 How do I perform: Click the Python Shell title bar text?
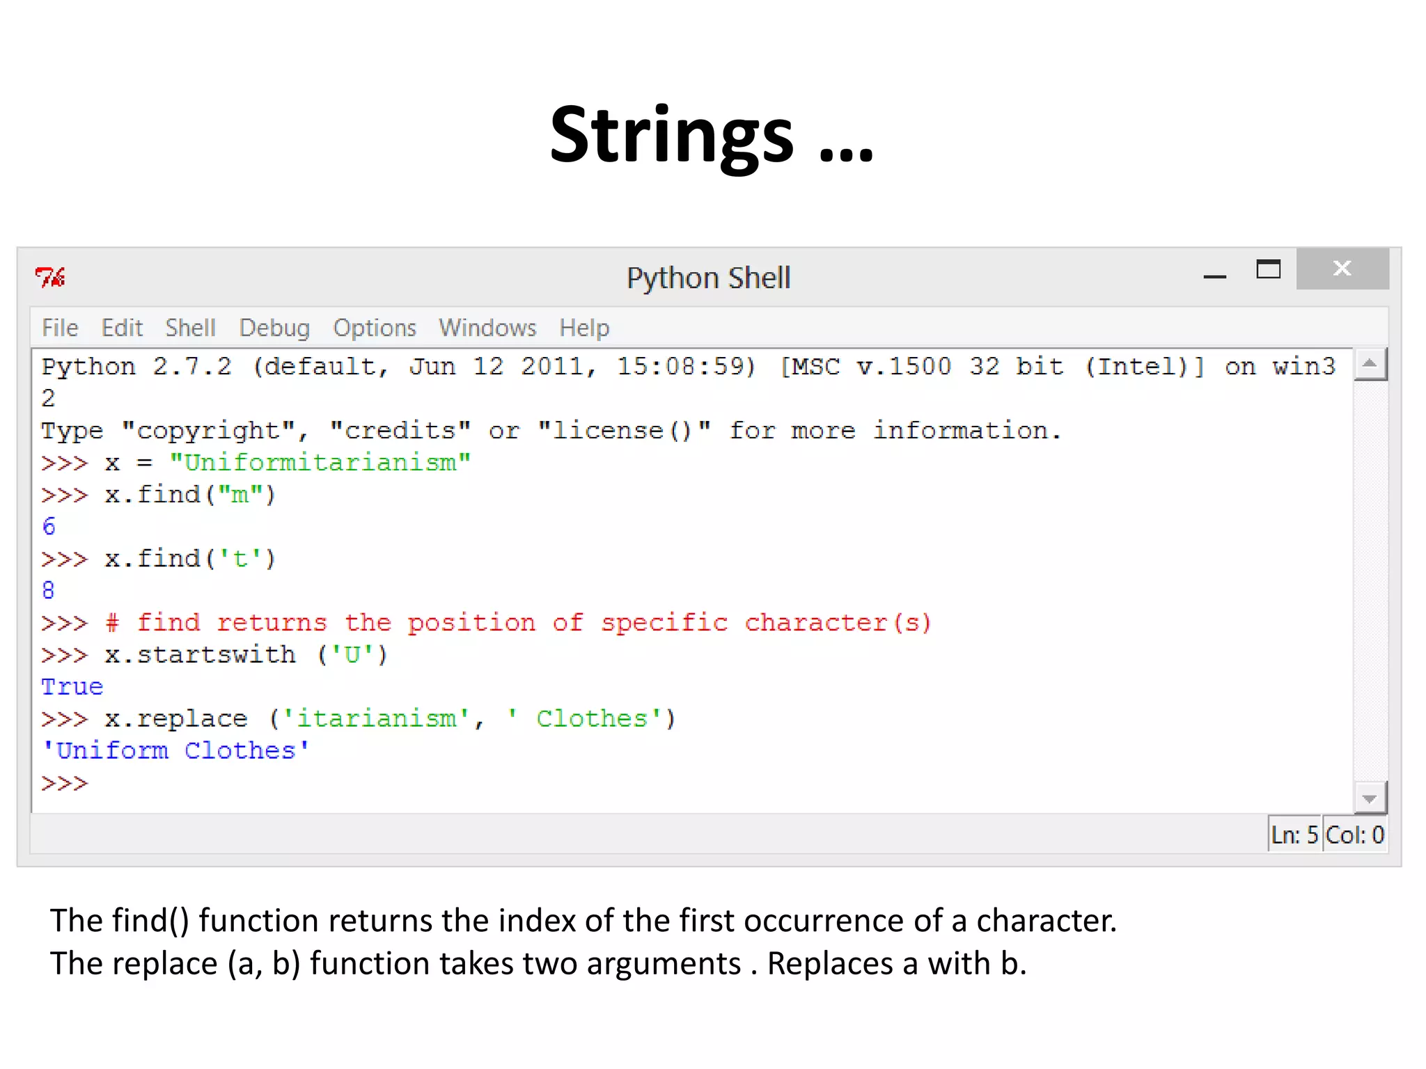[708, 278]
